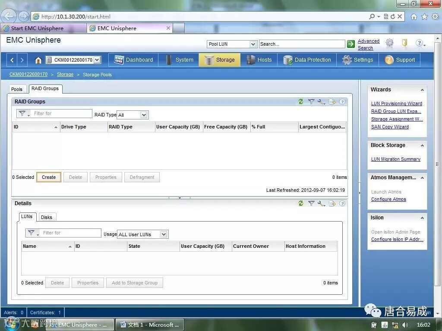Open browser tools gear icon
442x331 pixels.
tap(435, 17)
